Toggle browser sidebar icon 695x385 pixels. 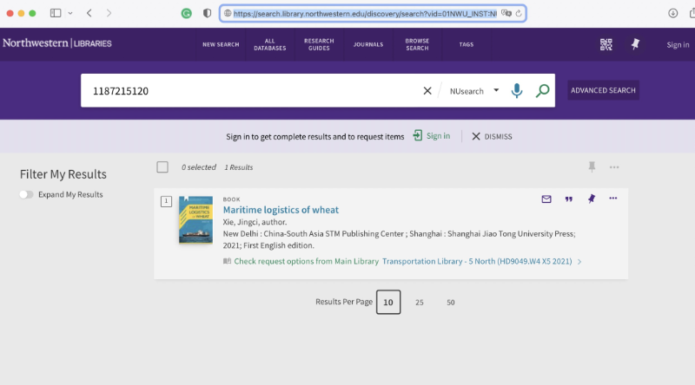pos(56,13)
